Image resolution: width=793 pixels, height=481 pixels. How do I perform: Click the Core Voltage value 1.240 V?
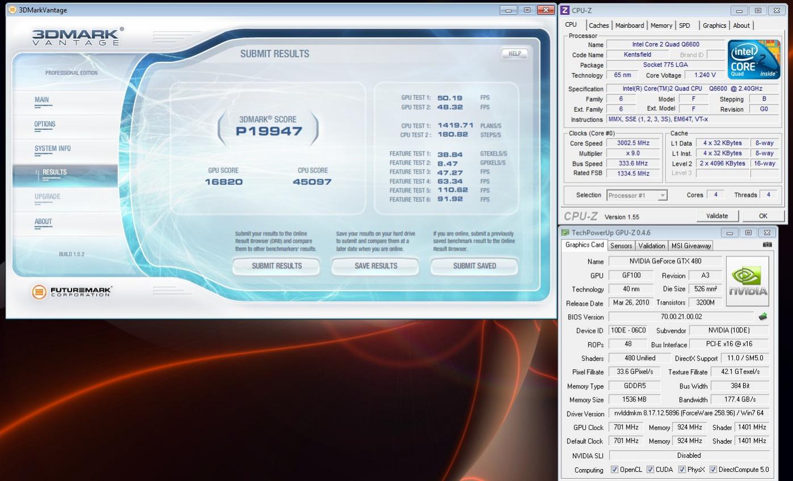[704, 75]
